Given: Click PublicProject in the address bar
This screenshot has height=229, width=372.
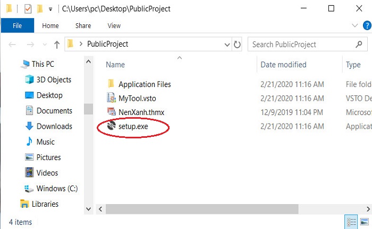Looking at the screenshot, I should click(107, 44).
